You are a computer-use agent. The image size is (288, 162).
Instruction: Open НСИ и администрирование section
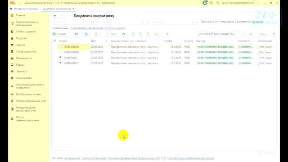[27, 119]
